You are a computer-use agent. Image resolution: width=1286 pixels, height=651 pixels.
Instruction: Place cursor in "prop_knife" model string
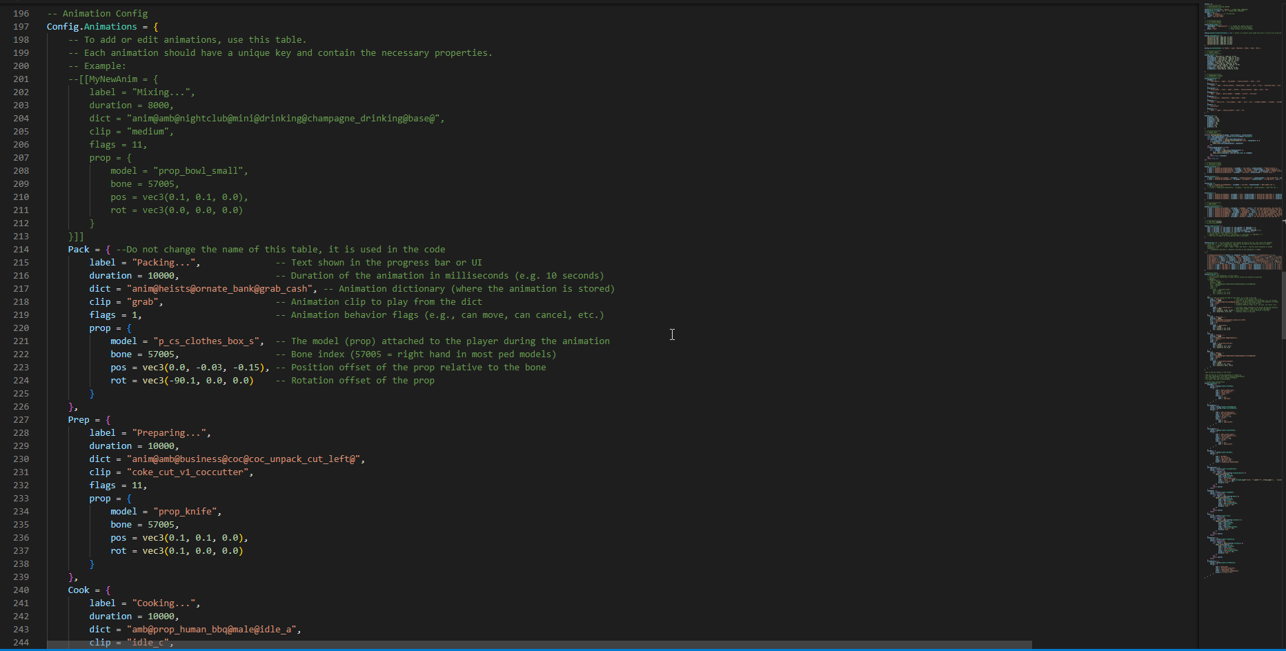click(x=186, y=512)
